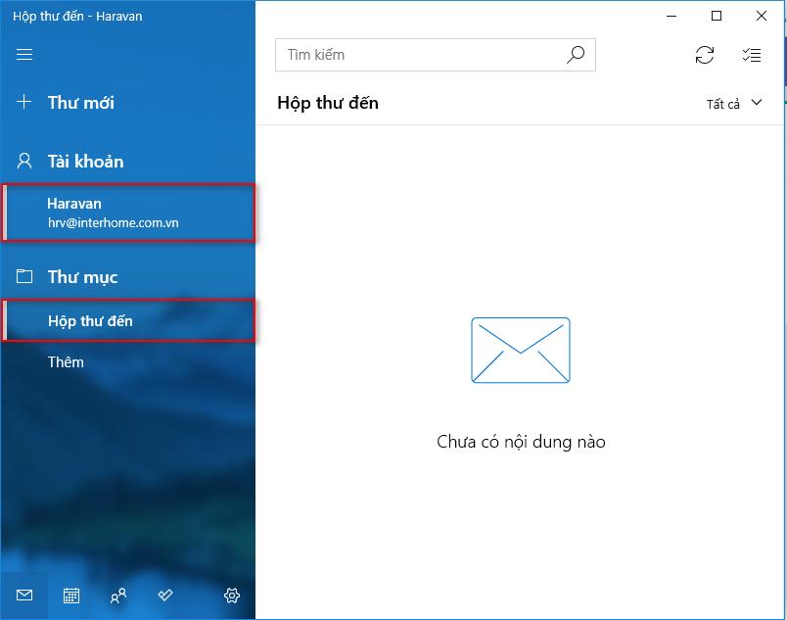Maximize the Mail window

717,16
